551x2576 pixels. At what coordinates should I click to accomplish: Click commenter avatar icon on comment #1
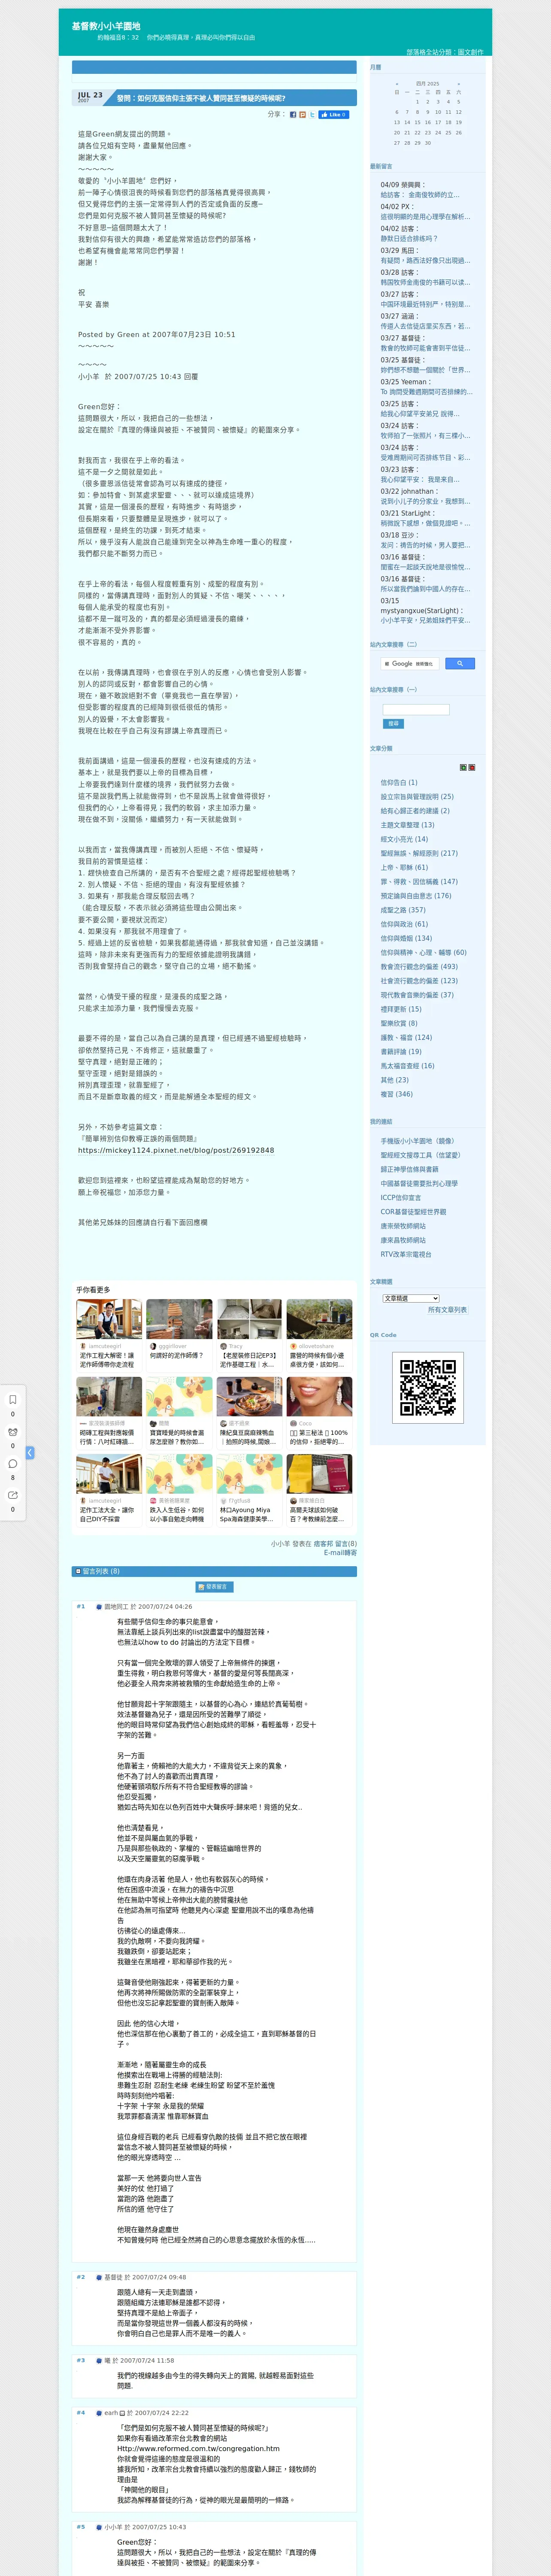[x=99, y=1607]
